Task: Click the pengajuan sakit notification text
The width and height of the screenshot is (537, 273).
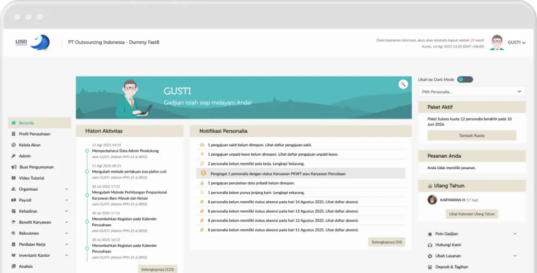Action: (x=260, y=145)
